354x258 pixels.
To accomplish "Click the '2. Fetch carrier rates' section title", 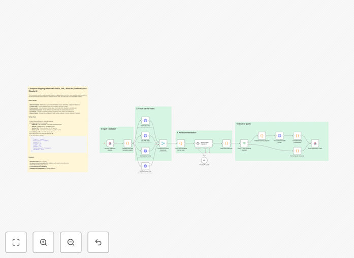I will click(145, 108).
